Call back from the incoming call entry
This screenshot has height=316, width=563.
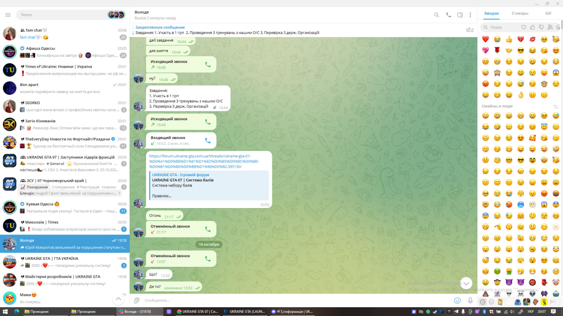coord(208,140)
